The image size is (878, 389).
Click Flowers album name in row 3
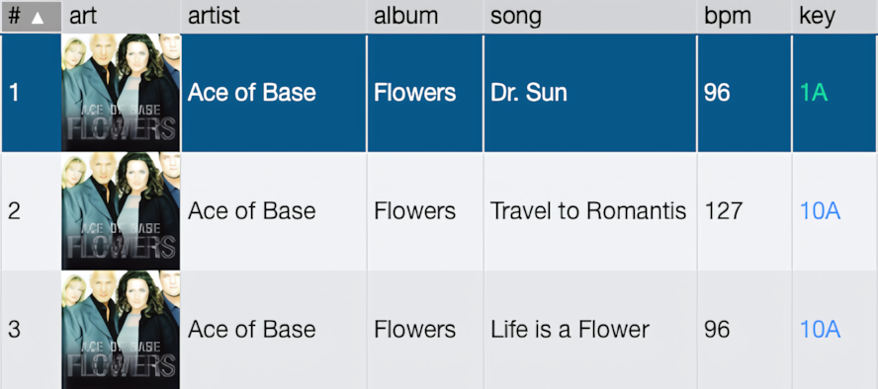coord(415,330)
